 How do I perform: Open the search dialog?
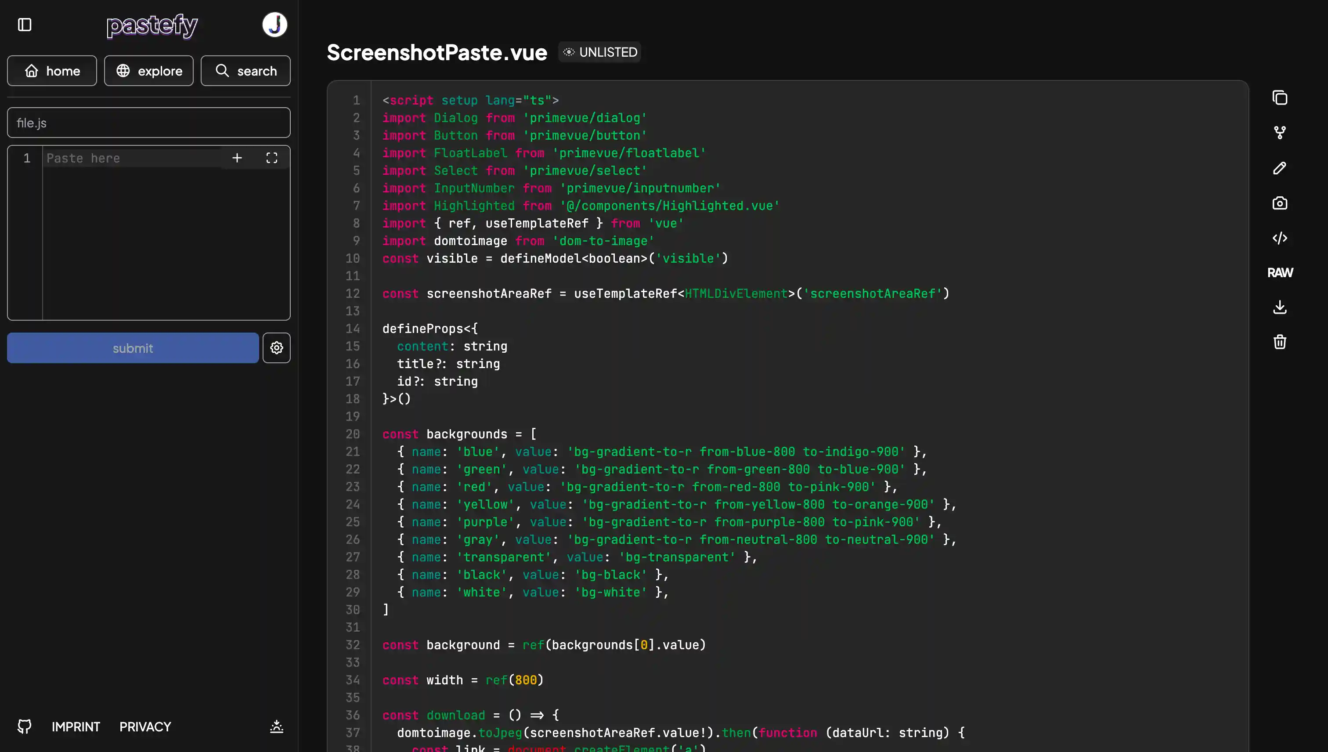coord(246,71)
